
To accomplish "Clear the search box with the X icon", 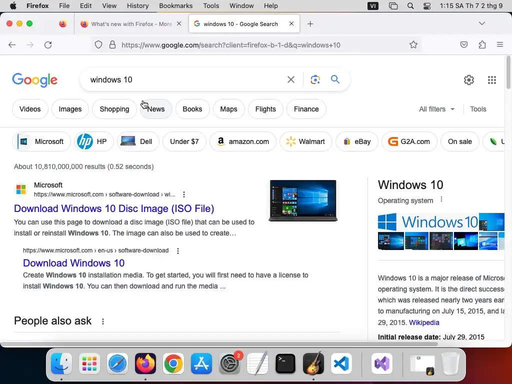I will click(291, 79).
